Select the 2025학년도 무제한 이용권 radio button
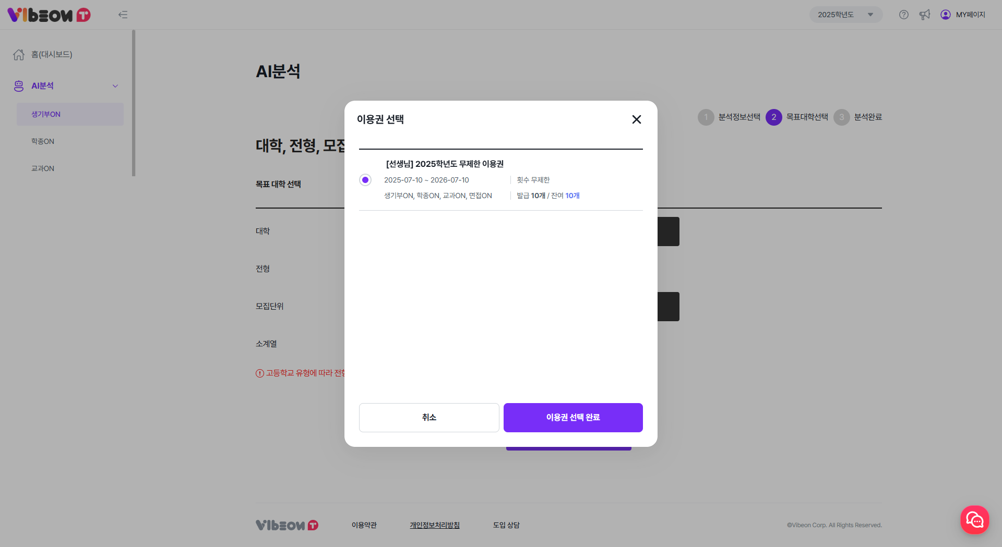Viewport: 1002px width, 547px height. (365, 180)
